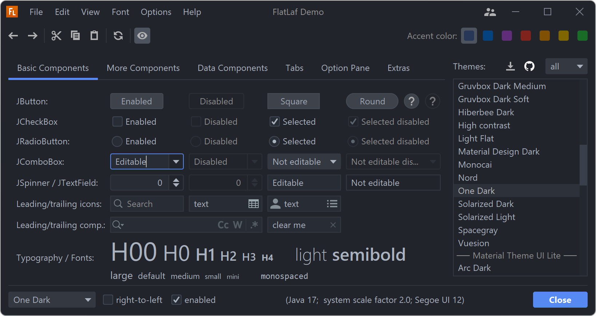This screenshot has width=596, height=316.
Task: Toggle the right-to-left checkbox
Action: click(x=108, y=300)
